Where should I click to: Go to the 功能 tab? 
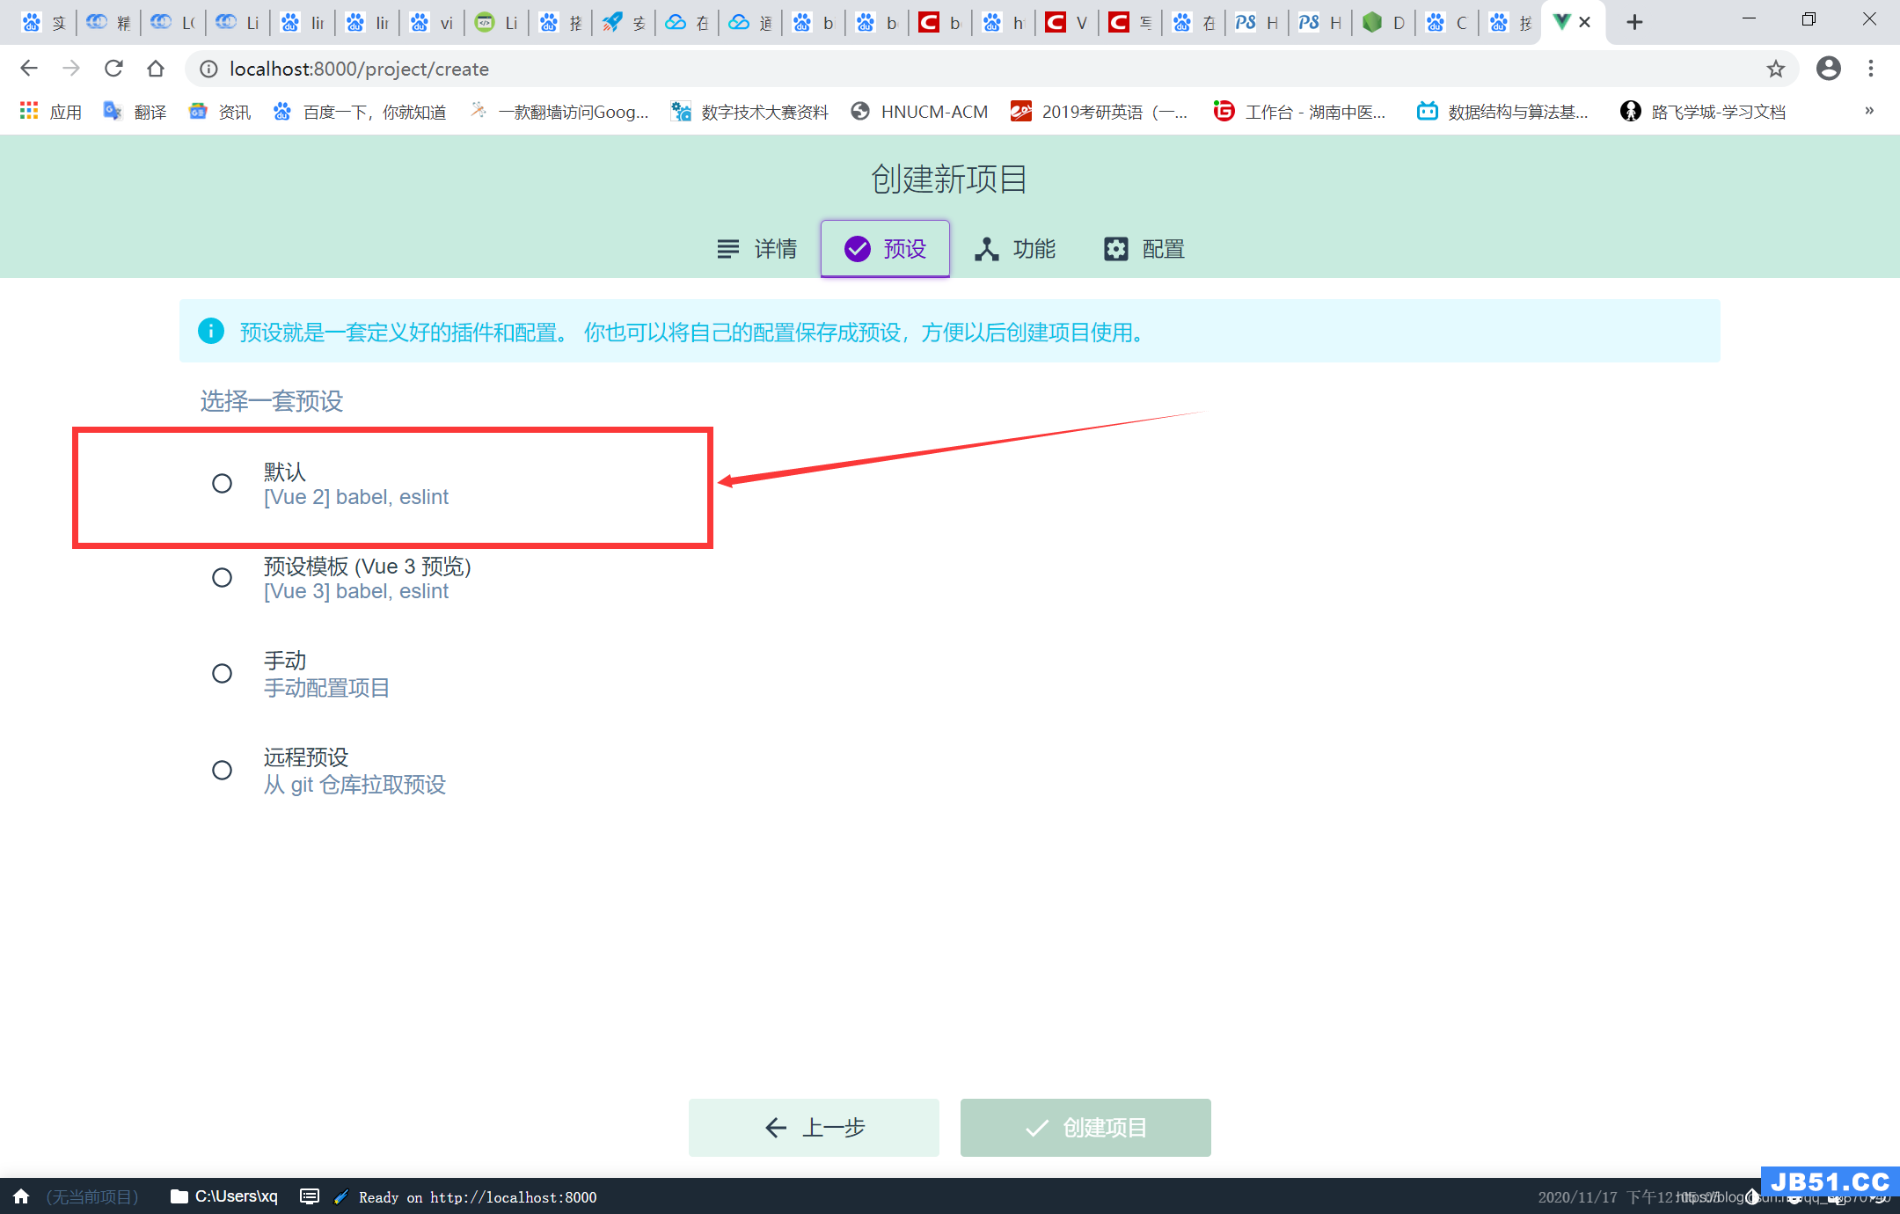[1014, 249]
